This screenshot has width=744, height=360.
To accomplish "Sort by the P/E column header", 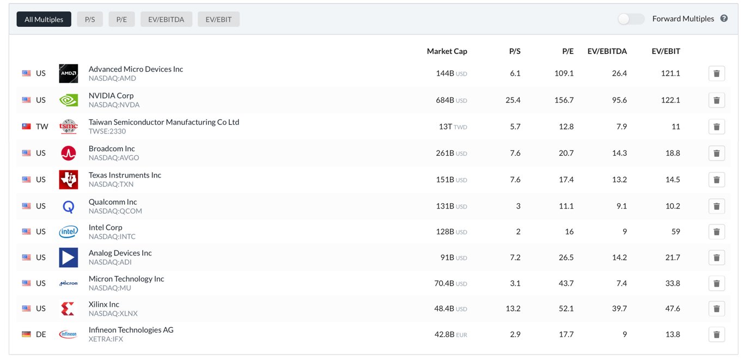I will (x=568, y=51).
